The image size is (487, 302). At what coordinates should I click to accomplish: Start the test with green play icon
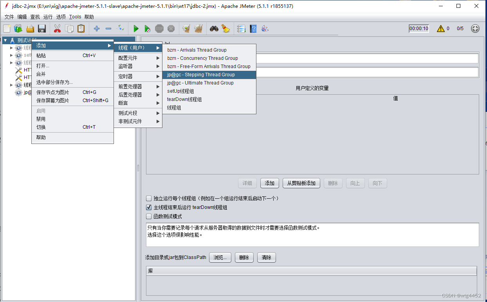click(136, 29)
